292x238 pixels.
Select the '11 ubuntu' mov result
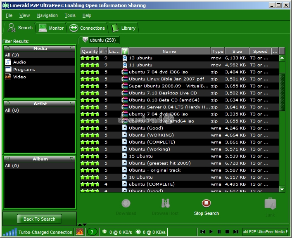[x=180, y=65]
